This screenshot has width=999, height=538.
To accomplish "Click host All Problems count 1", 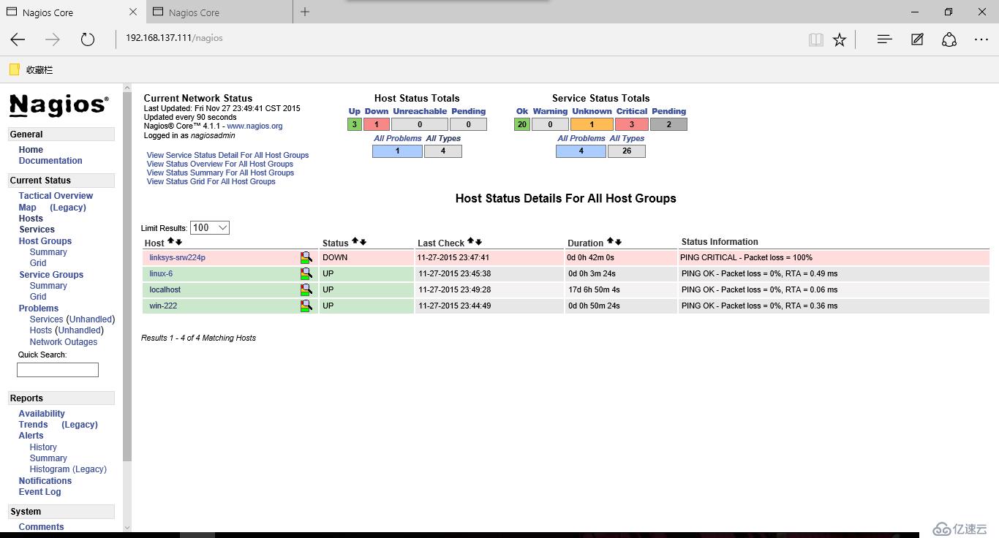I will pyautogui.click(x=397, y=151).
